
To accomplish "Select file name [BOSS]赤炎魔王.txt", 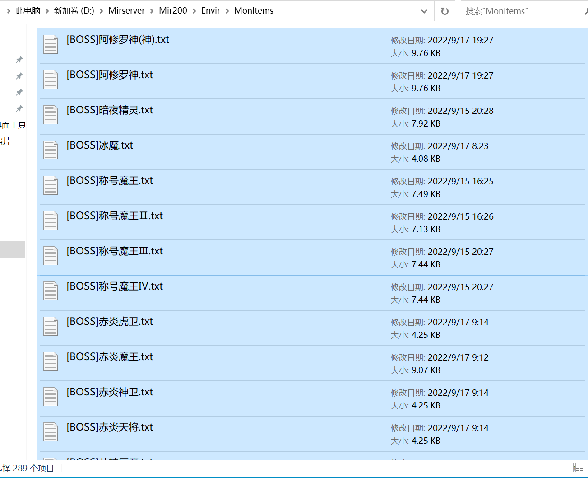I will tap(110, 357).
